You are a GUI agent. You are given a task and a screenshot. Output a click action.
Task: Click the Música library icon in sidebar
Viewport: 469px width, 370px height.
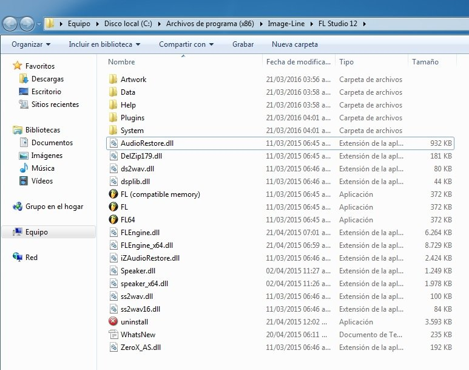coord(24,168)
